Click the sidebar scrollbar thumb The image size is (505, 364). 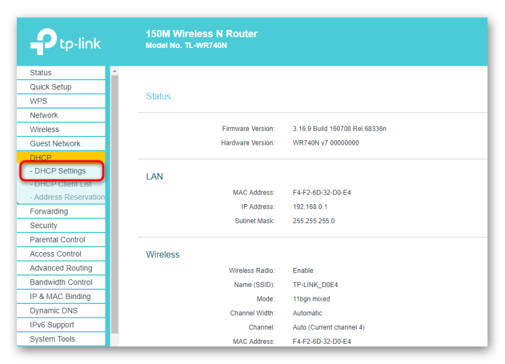click(x=115, y=204)
